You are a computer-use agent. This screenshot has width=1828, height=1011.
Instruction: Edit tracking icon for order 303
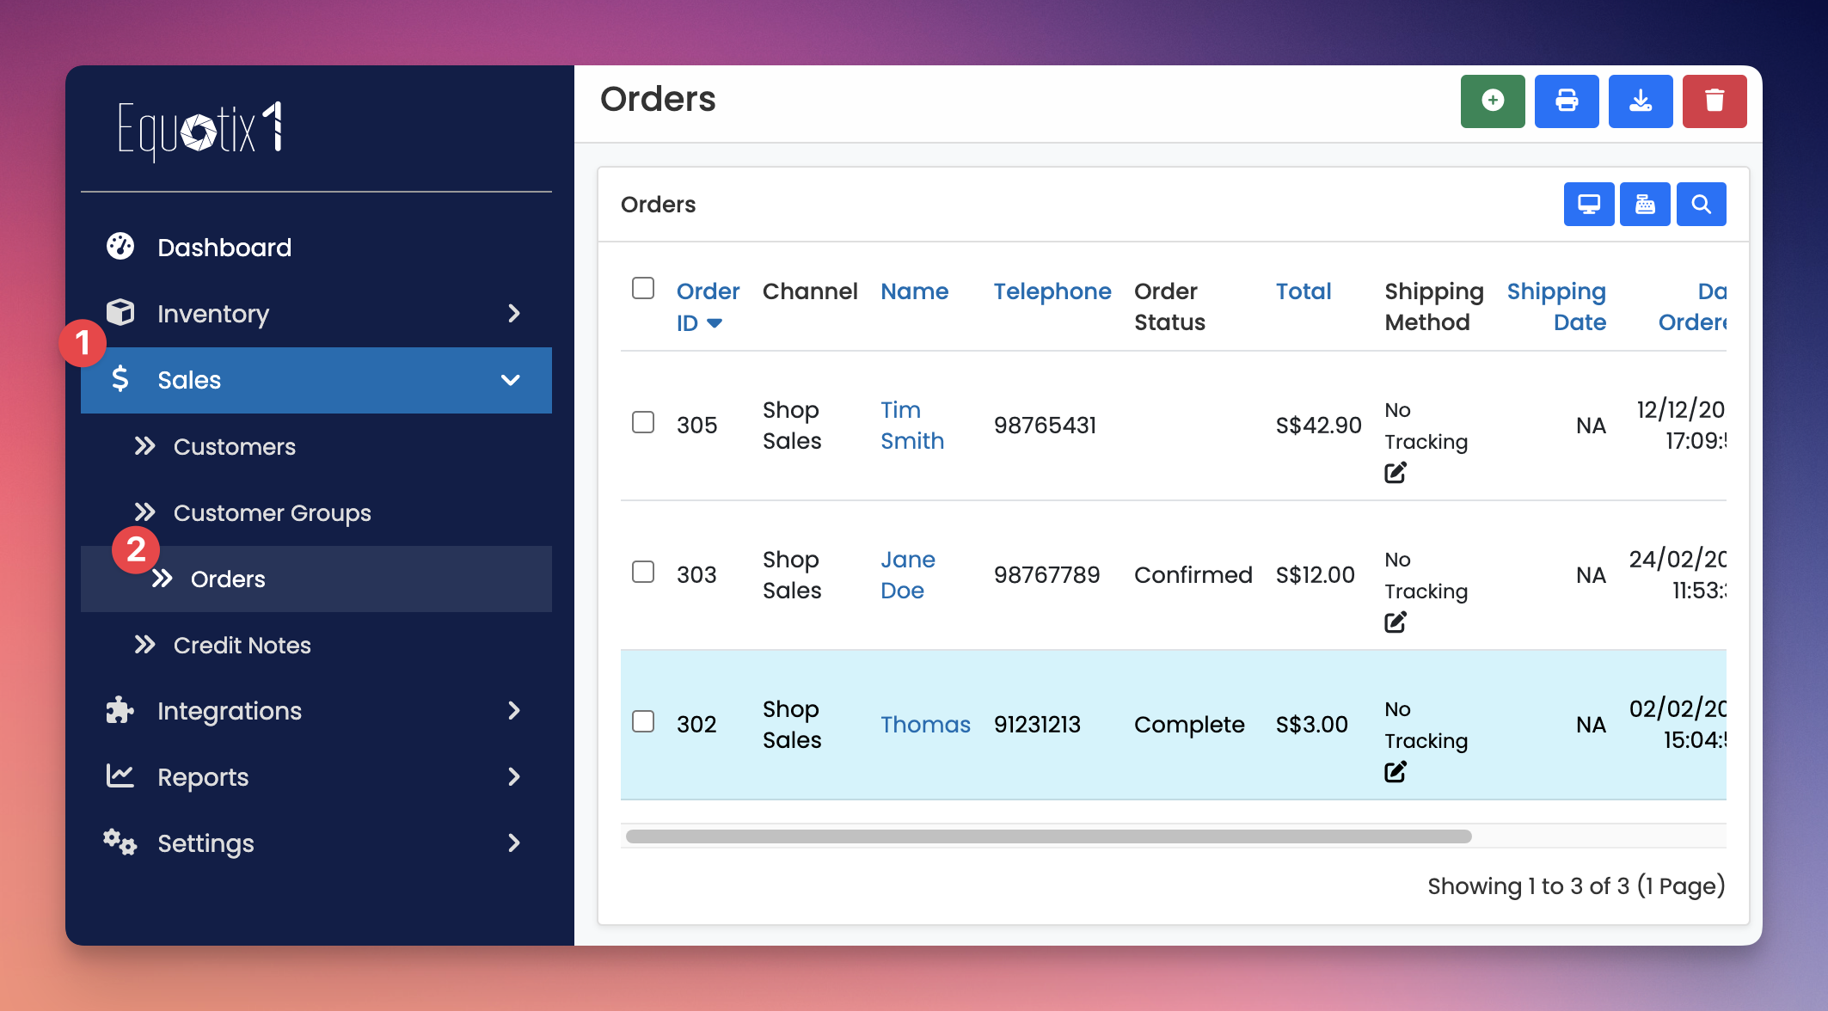pos(1396,622)
